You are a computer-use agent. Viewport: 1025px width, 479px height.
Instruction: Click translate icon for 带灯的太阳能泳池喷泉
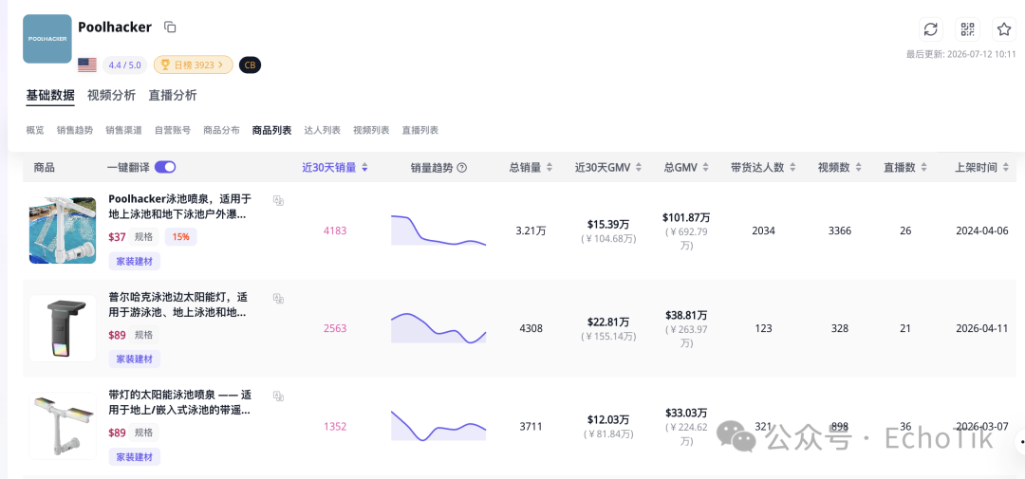278,396
